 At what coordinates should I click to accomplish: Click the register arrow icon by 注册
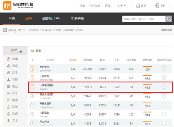157,6
